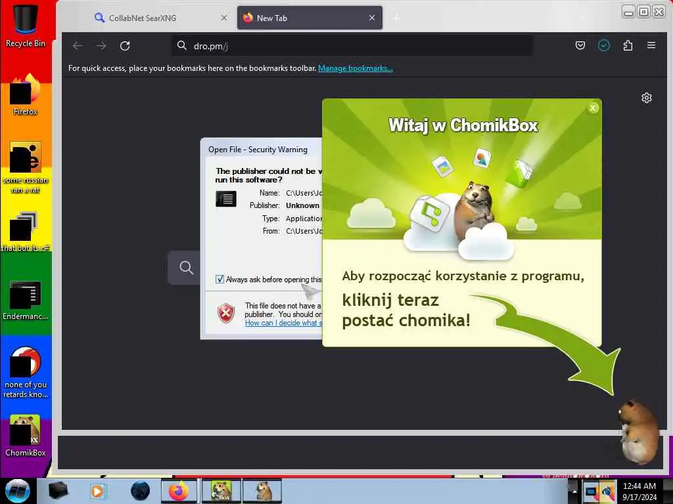The width and height of the screenshot is (673, 504).
Task: Open the ChomikBox desktop shortcut
Action: 25,435
